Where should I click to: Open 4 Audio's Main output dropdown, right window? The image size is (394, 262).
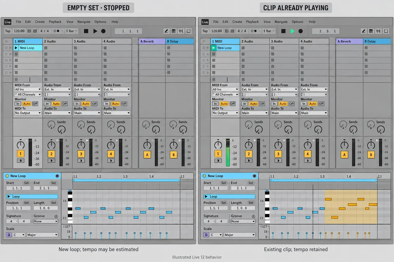coord(314,113)
